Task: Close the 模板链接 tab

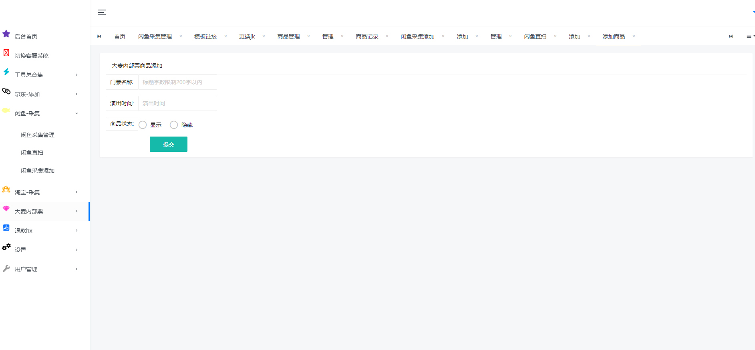Action: click(225, 36)
